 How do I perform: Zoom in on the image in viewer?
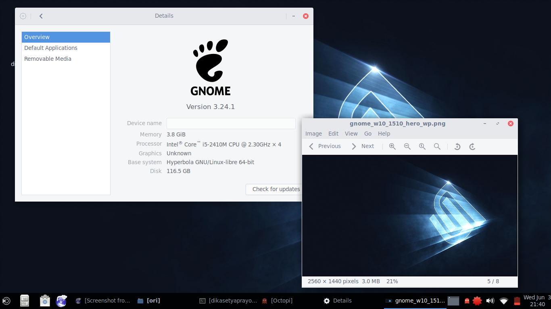392,146
